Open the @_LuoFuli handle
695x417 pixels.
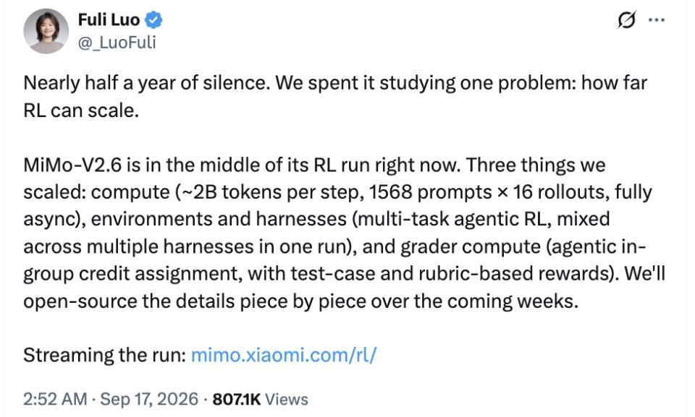pyautogui.click(x=117, y=43)
